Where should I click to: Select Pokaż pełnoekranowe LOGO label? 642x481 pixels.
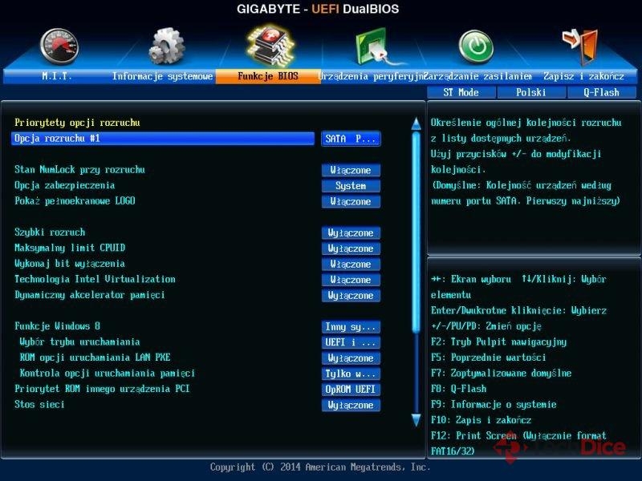point(75,201)
